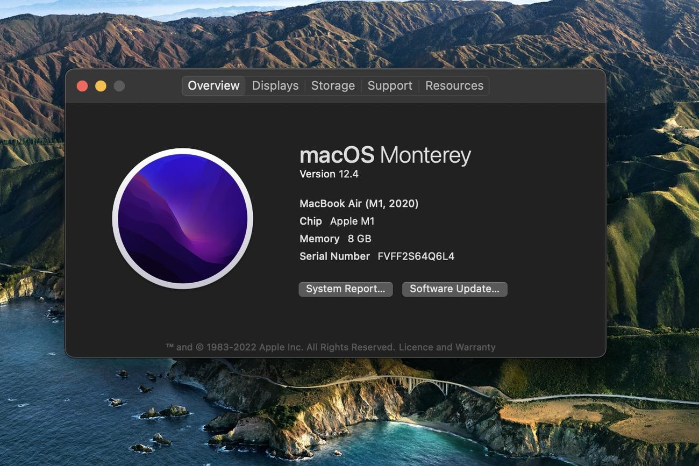Click the 8 GB memory value
The width and height of the screenshot is (699, 466).
360,239
